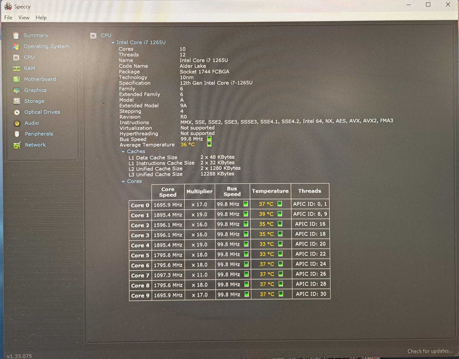
Task: Click green bus speed graph icon in Core 0 row
Action: tap(245, 204)
